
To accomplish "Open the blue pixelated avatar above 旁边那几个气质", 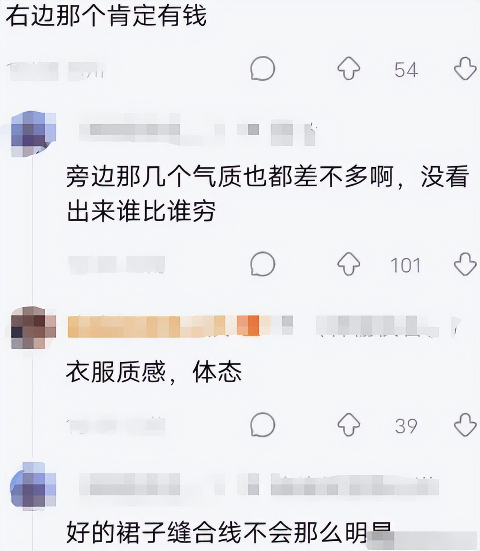I will tap(33, 134).
